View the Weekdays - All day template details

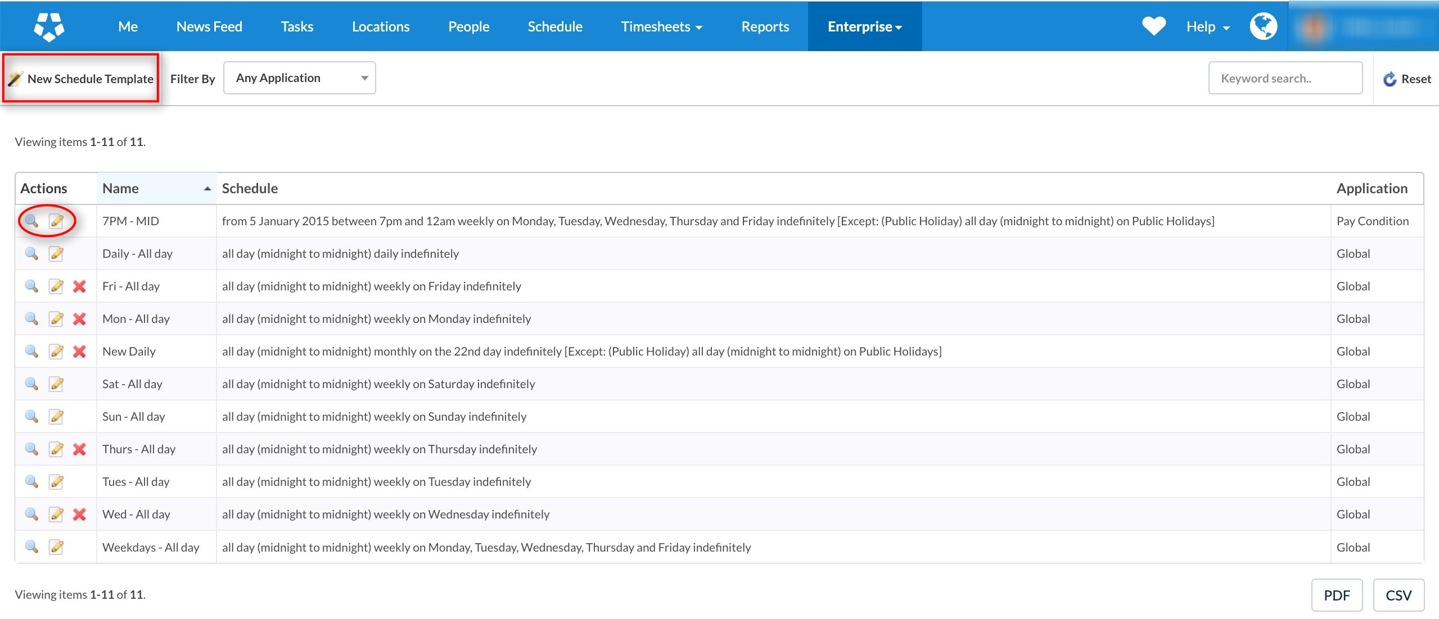31,547
